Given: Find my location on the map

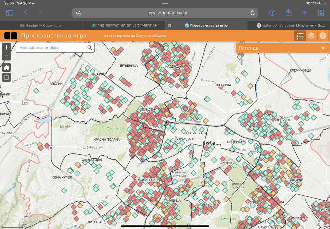Looking at the screenshot, I should (x=6, y=77).
